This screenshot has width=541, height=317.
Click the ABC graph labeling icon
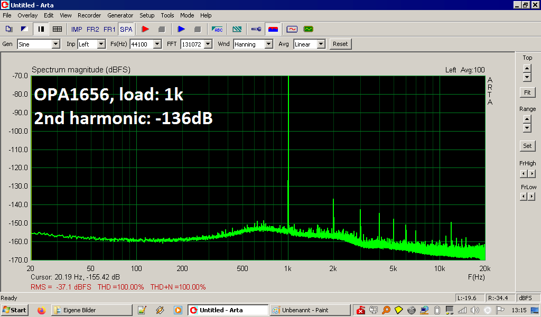[x=217, y=29]
